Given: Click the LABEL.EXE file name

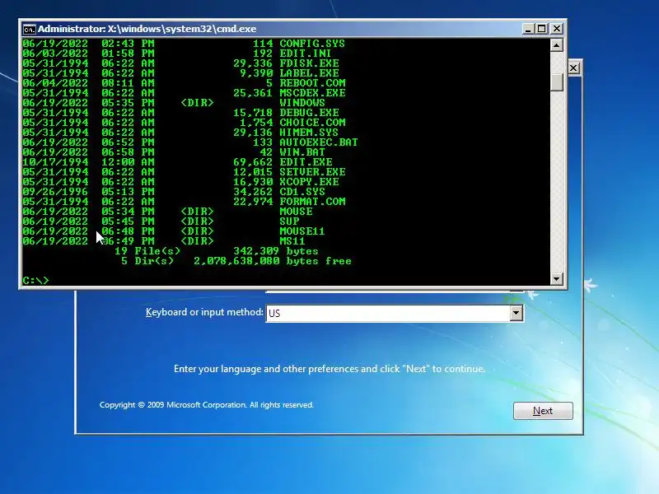Looking at the screenshot, I should point(309,73).
